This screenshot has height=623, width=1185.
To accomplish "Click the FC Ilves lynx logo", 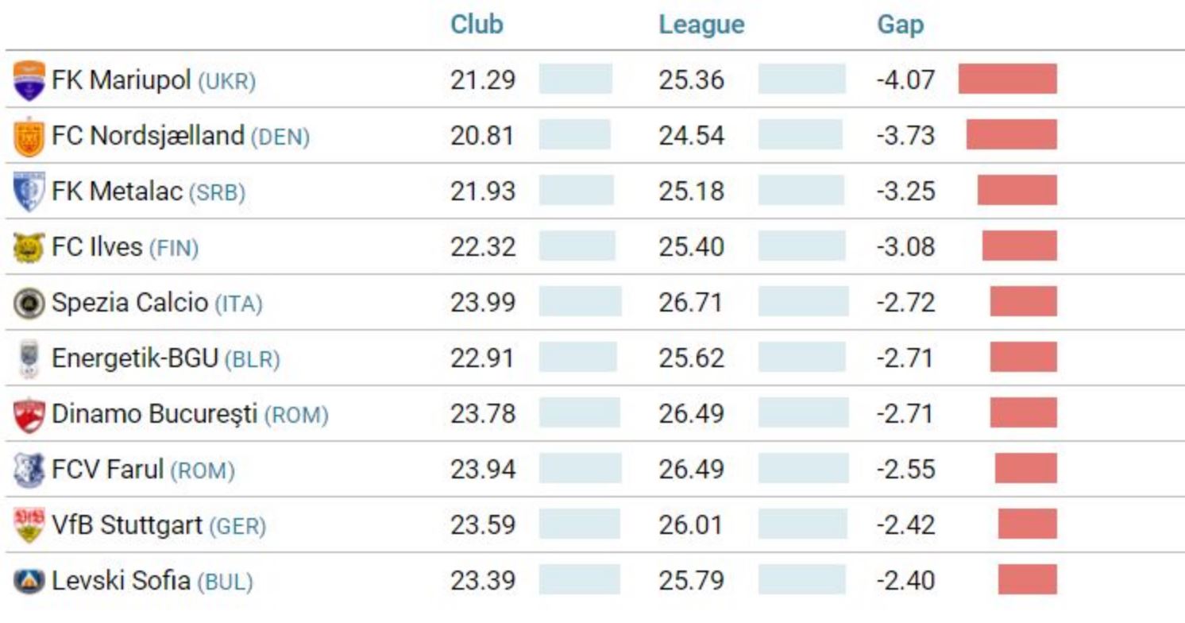I will [29, 248].
